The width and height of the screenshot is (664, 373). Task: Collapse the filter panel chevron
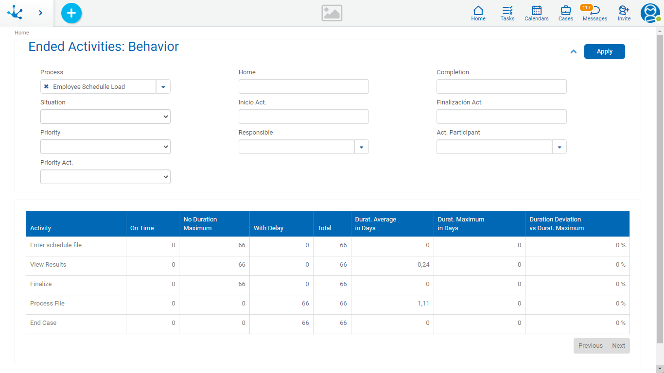point(574,51)
